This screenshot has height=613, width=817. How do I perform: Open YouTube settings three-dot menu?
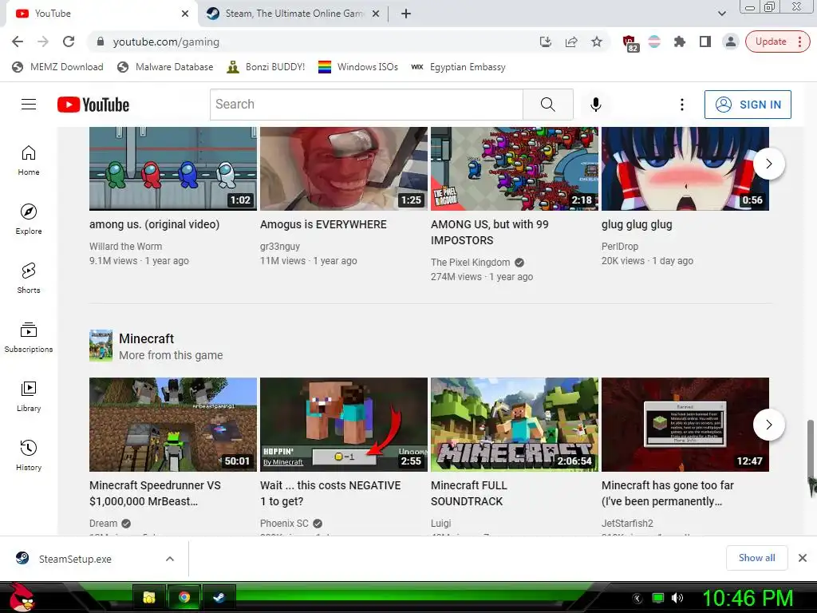(681, 105)
